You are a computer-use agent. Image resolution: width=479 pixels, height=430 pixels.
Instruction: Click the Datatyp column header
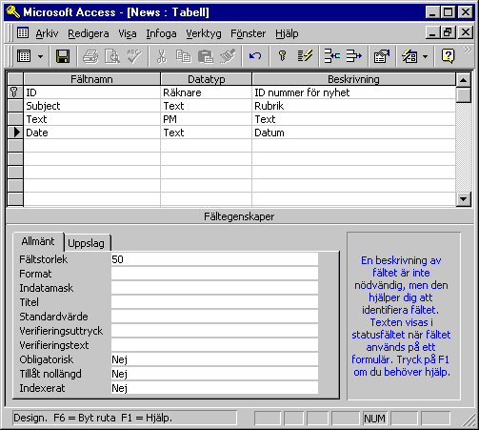[207, 79]
